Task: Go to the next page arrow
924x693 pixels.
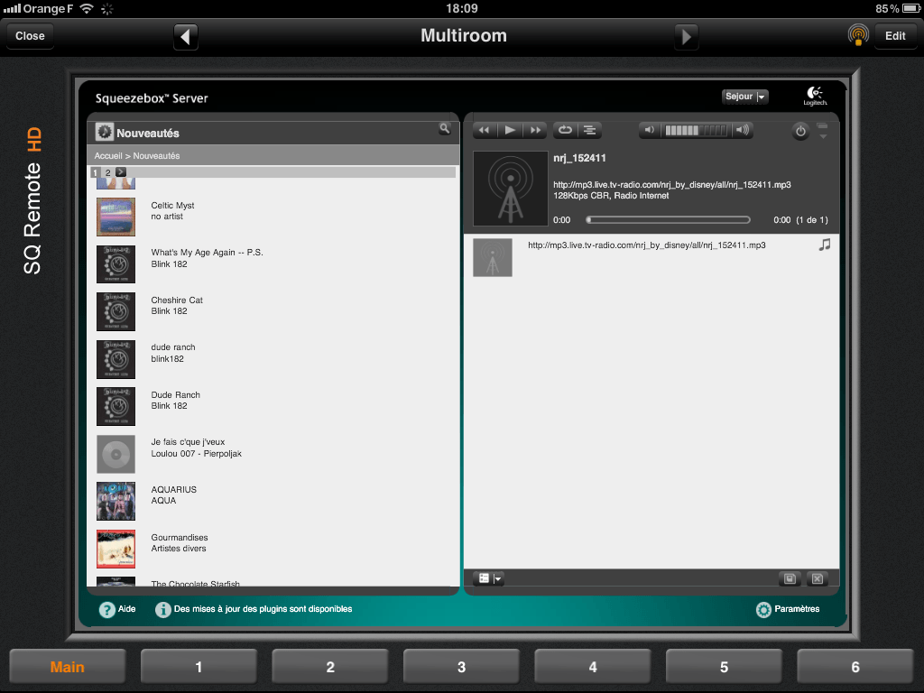Action: pos(120,172)
